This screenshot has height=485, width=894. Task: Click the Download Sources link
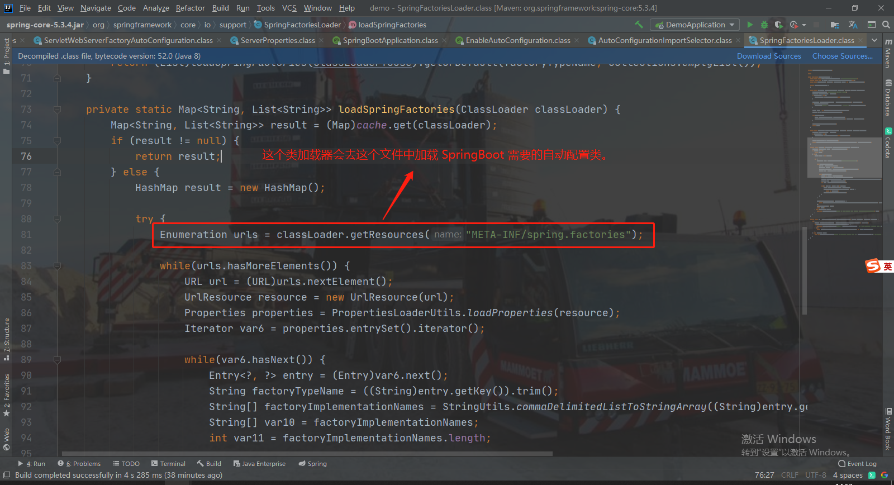click(x=769, y=56)
